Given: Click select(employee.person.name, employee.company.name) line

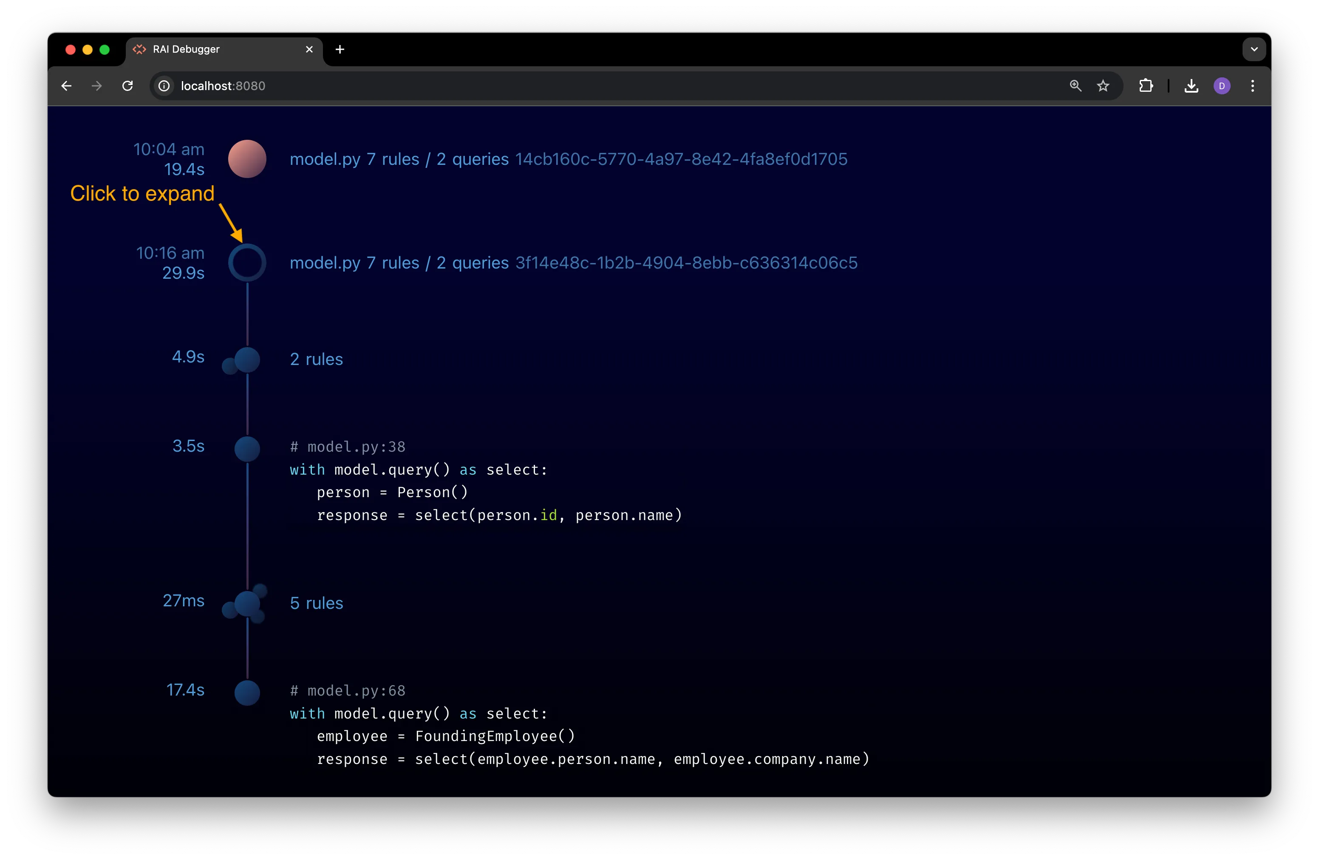Looking at the screenshot, I should pyautogui.click(x=593, y=759).
